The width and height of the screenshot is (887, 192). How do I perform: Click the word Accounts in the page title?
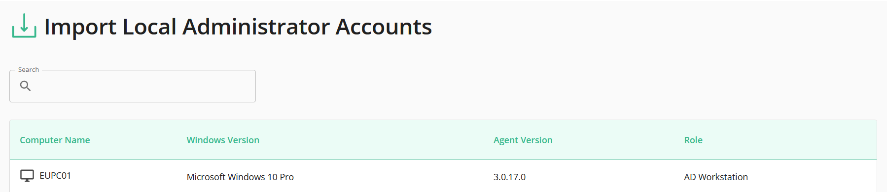(384, 27)
